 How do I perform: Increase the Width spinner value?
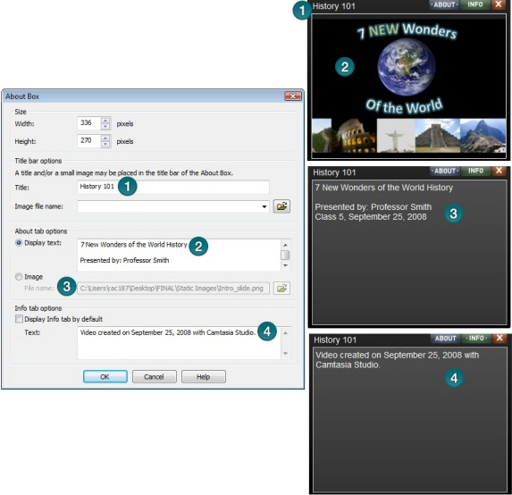tap(105, 120)
